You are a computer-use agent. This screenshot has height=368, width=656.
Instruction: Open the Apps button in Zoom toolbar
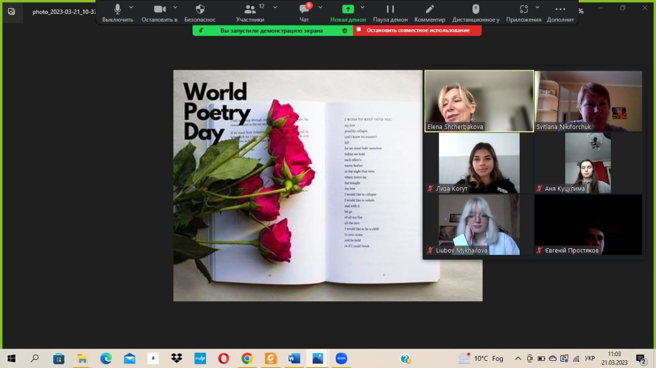[x=523, y=12]
